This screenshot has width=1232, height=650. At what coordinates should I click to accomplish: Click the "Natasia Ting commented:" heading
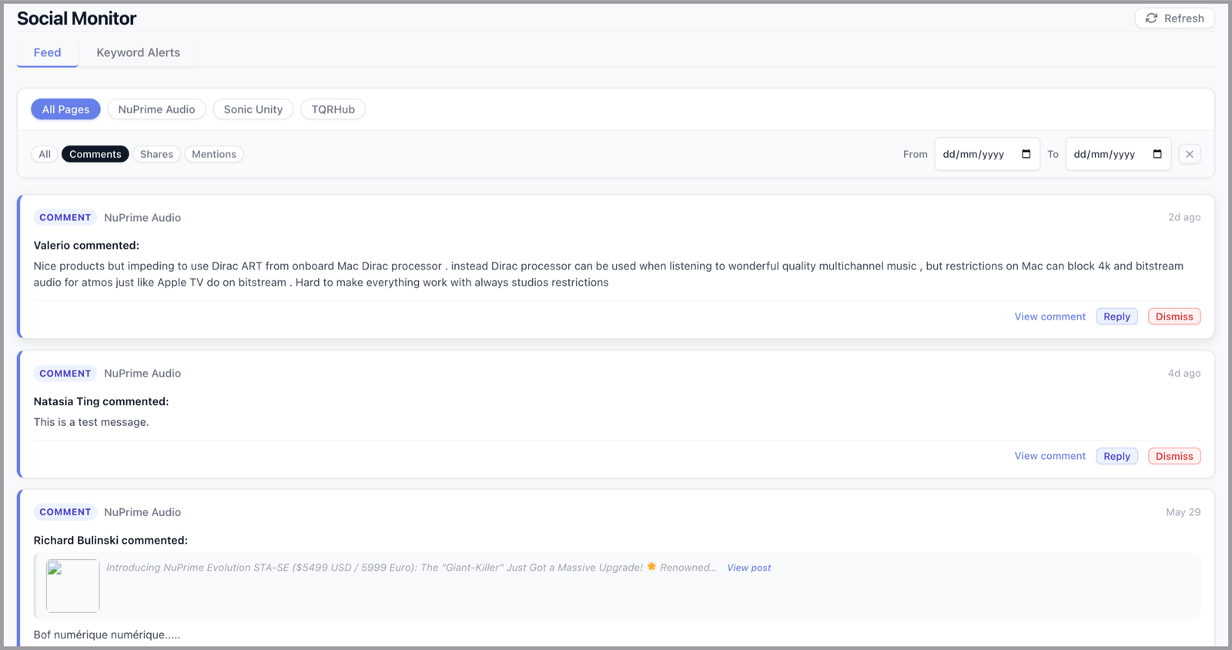101,401
